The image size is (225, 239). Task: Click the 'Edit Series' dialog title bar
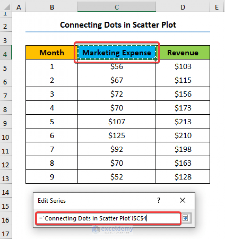pos(114,201)
